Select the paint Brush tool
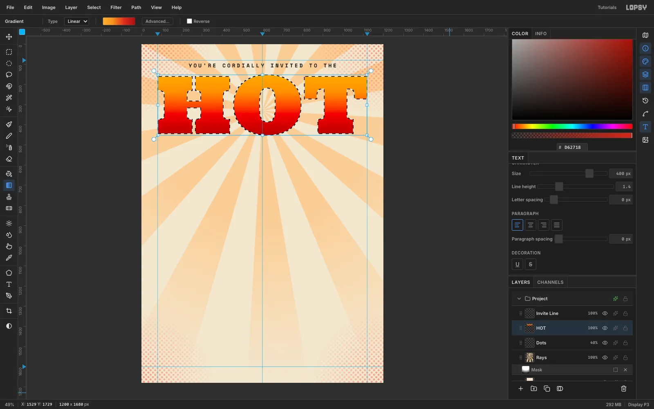 point(9,124)
